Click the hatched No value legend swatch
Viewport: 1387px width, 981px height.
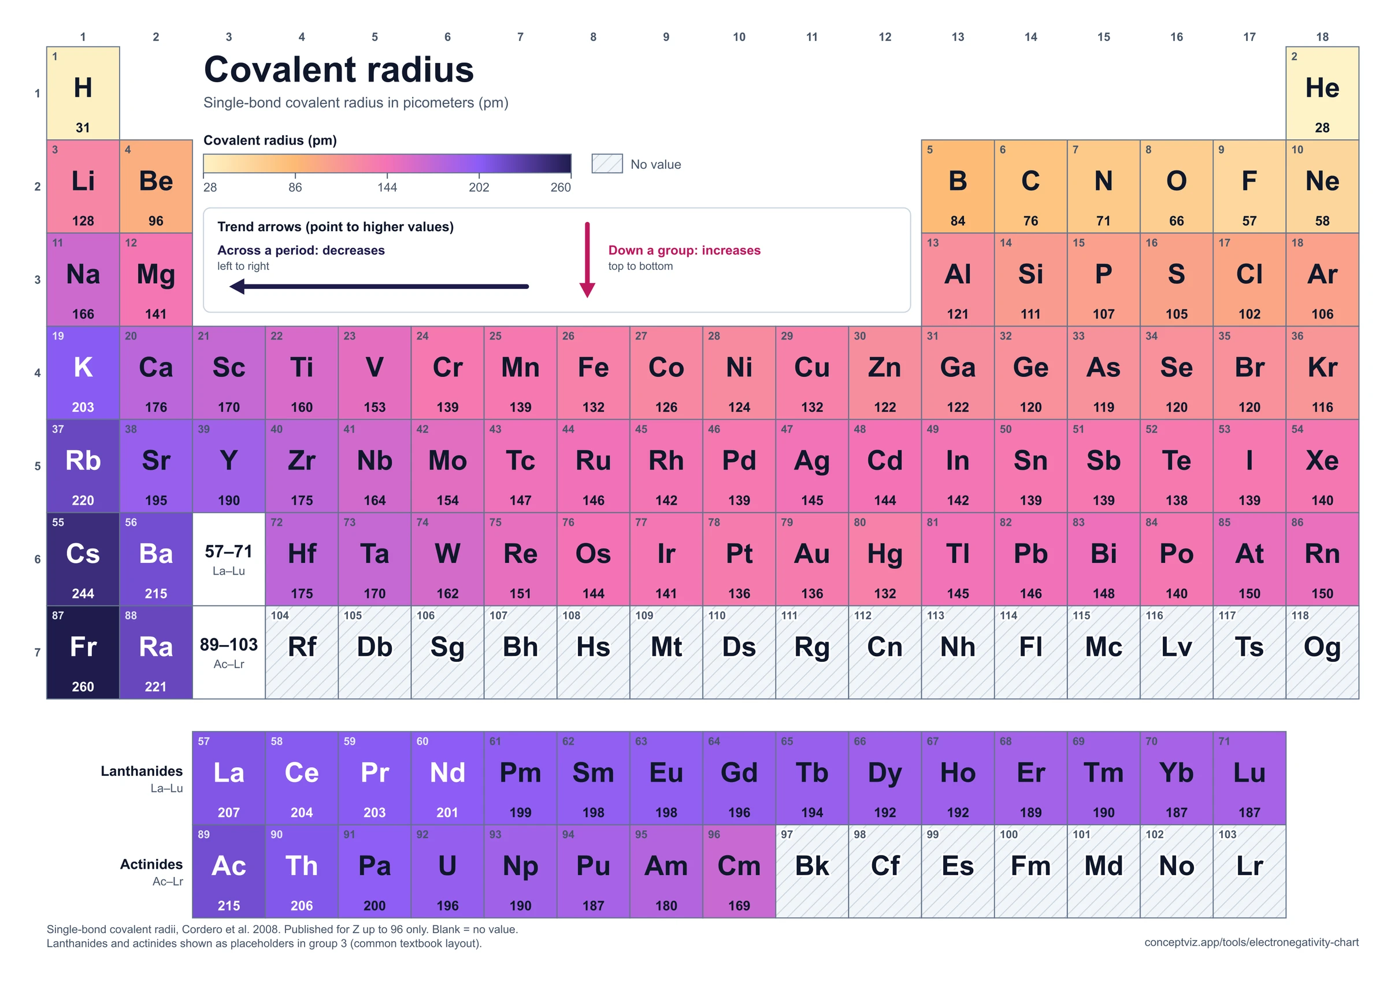click(x=606, y=163)
